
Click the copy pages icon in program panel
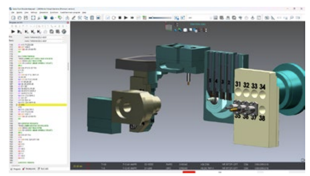[52, 31]
